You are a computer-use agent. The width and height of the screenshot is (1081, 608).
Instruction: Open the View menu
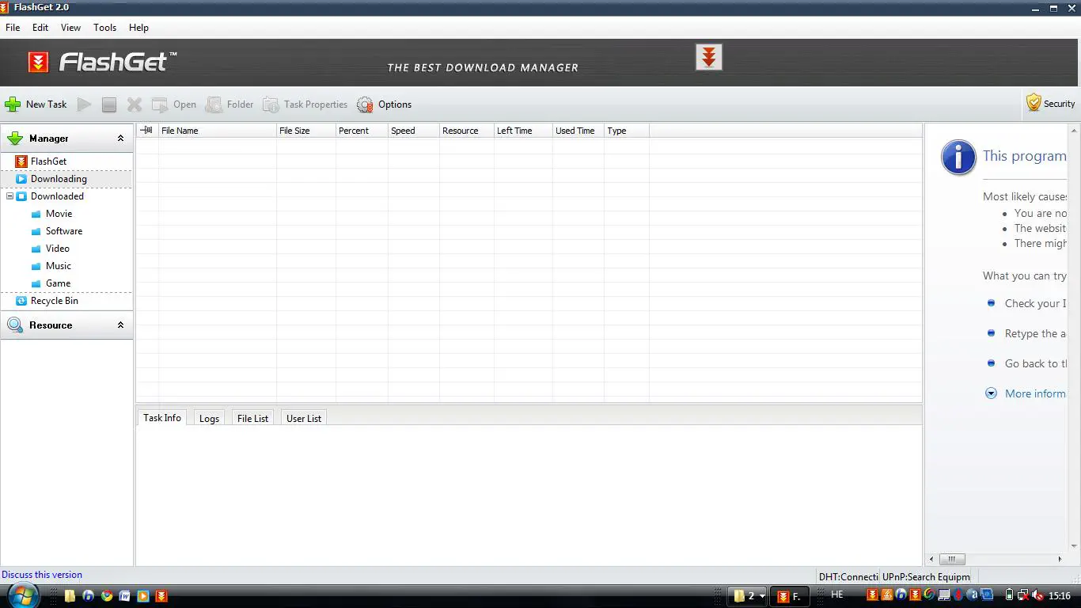(x=70, y=27)
